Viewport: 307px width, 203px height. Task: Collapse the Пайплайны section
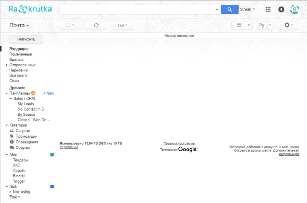pos(7,93)
